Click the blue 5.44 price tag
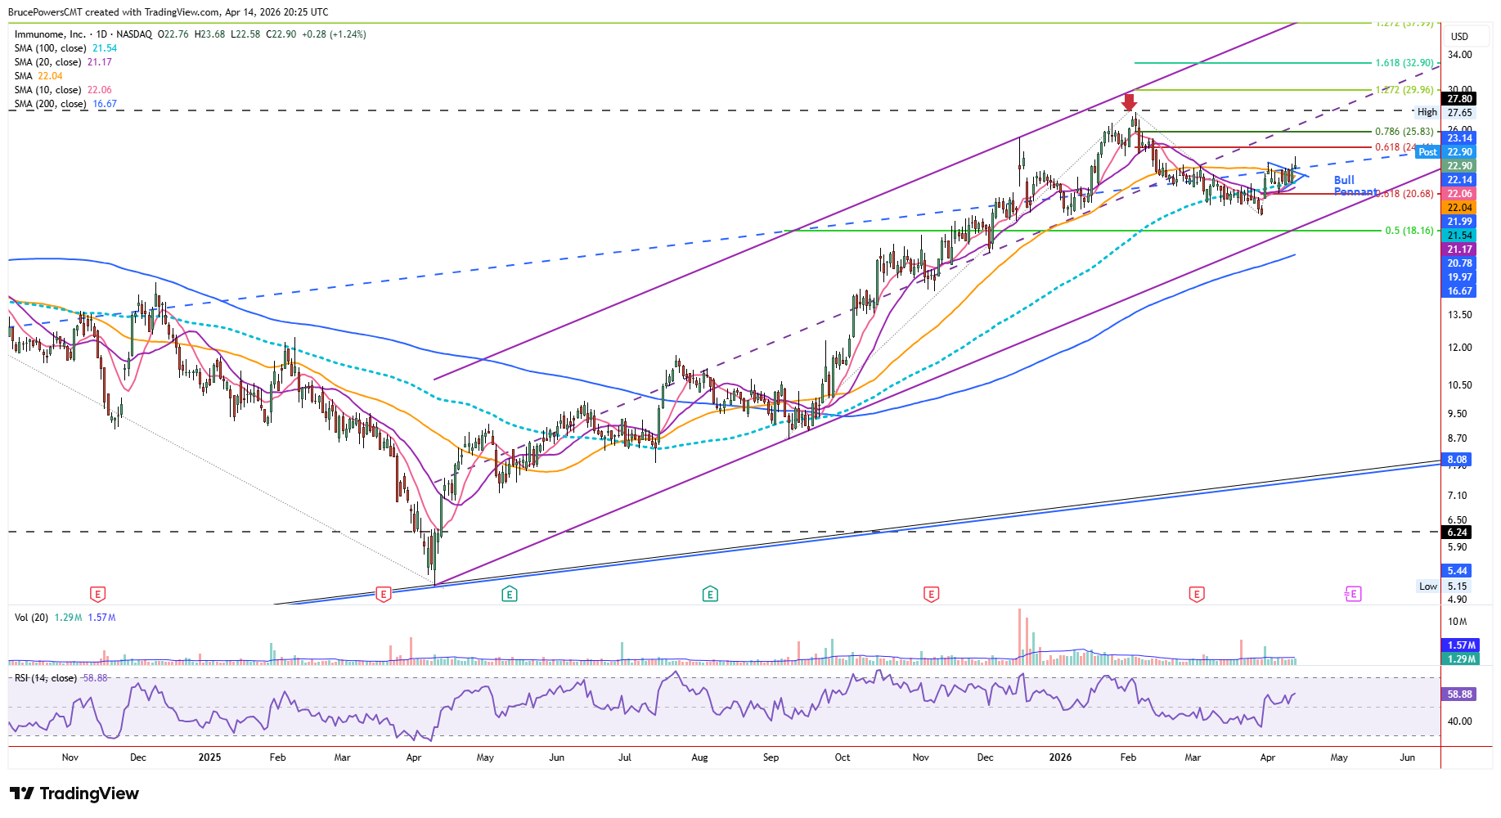This screenshot has width=1501, height=818. (x=1458, y=571)
